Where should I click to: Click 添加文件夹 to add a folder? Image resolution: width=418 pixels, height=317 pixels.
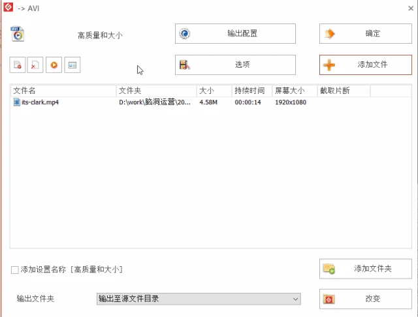pyautogui.click(x=366, y=269)
